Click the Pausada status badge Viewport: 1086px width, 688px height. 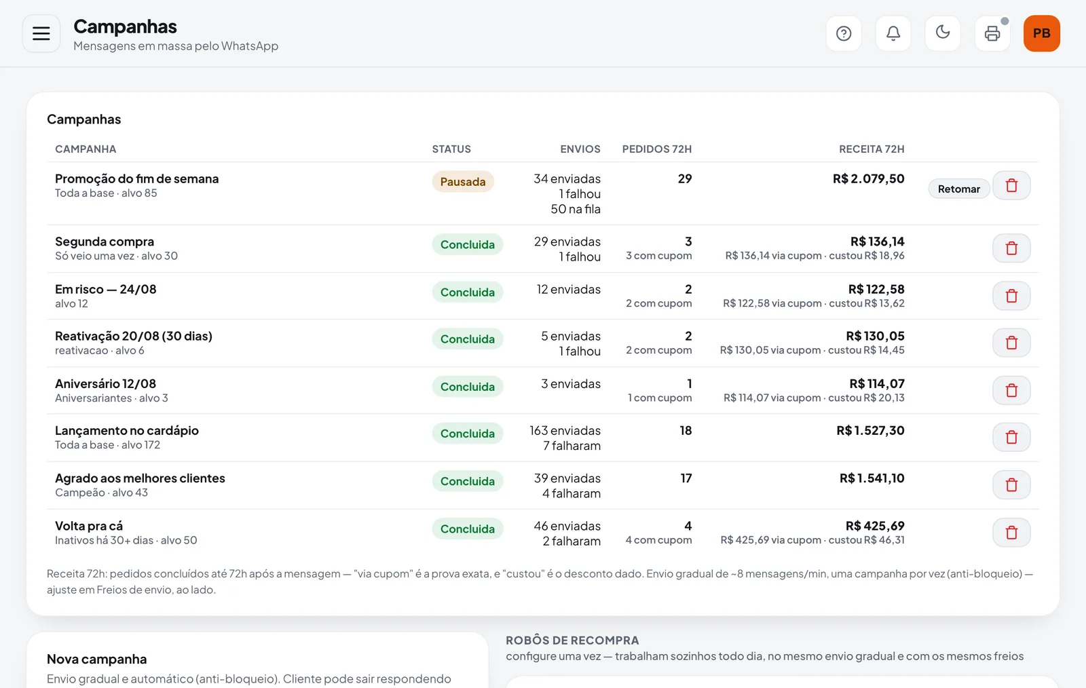(463, 182)
